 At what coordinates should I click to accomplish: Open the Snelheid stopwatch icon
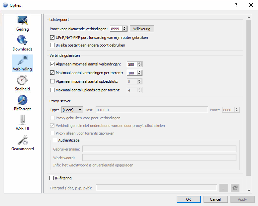click(x=23, y=80)
